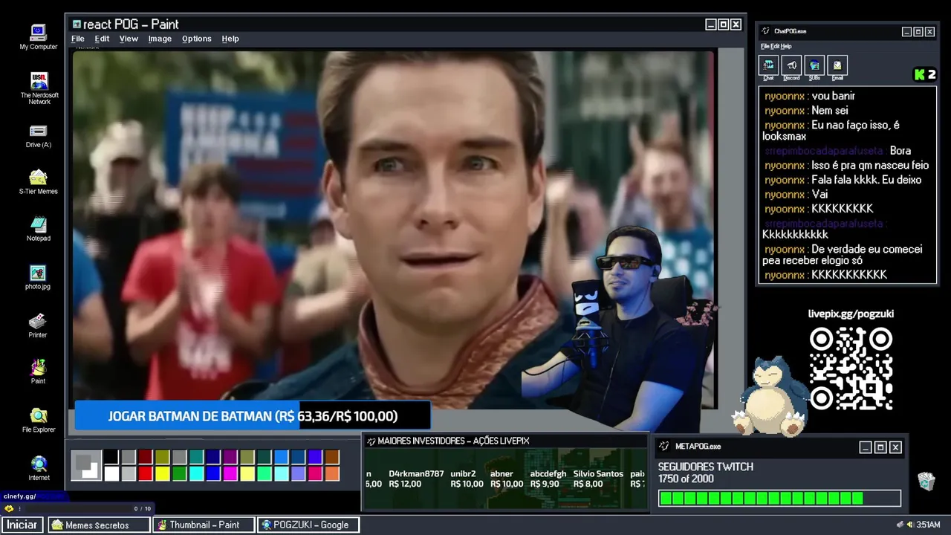Pick the cyan color swatch
Viewport: 951px width, 535px height.
[x=196, y=473]
